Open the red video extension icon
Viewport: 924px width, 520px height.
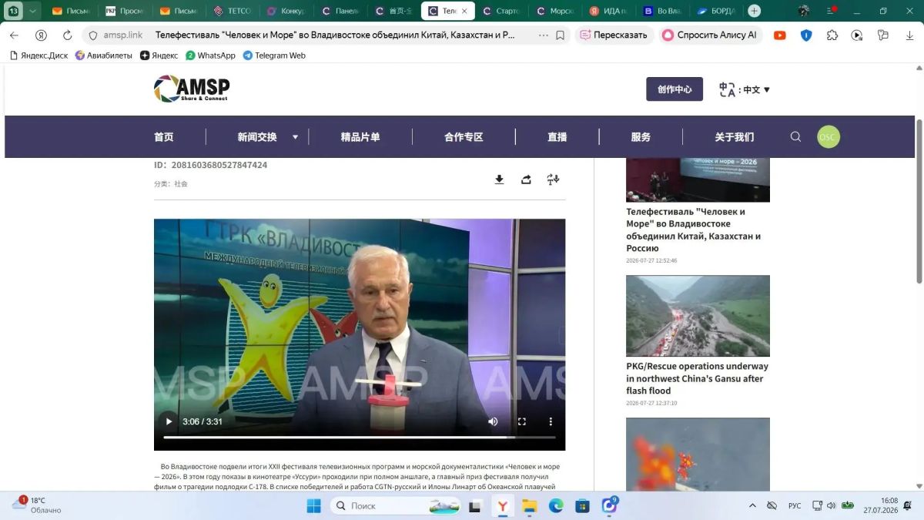click(x=780, y=35)
